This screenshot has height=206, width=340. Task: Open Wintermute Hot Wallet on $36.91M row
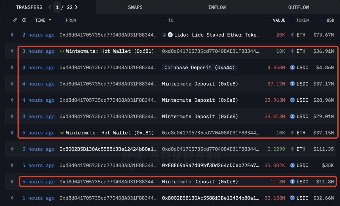pyautogui.click(x=110, y=51)
